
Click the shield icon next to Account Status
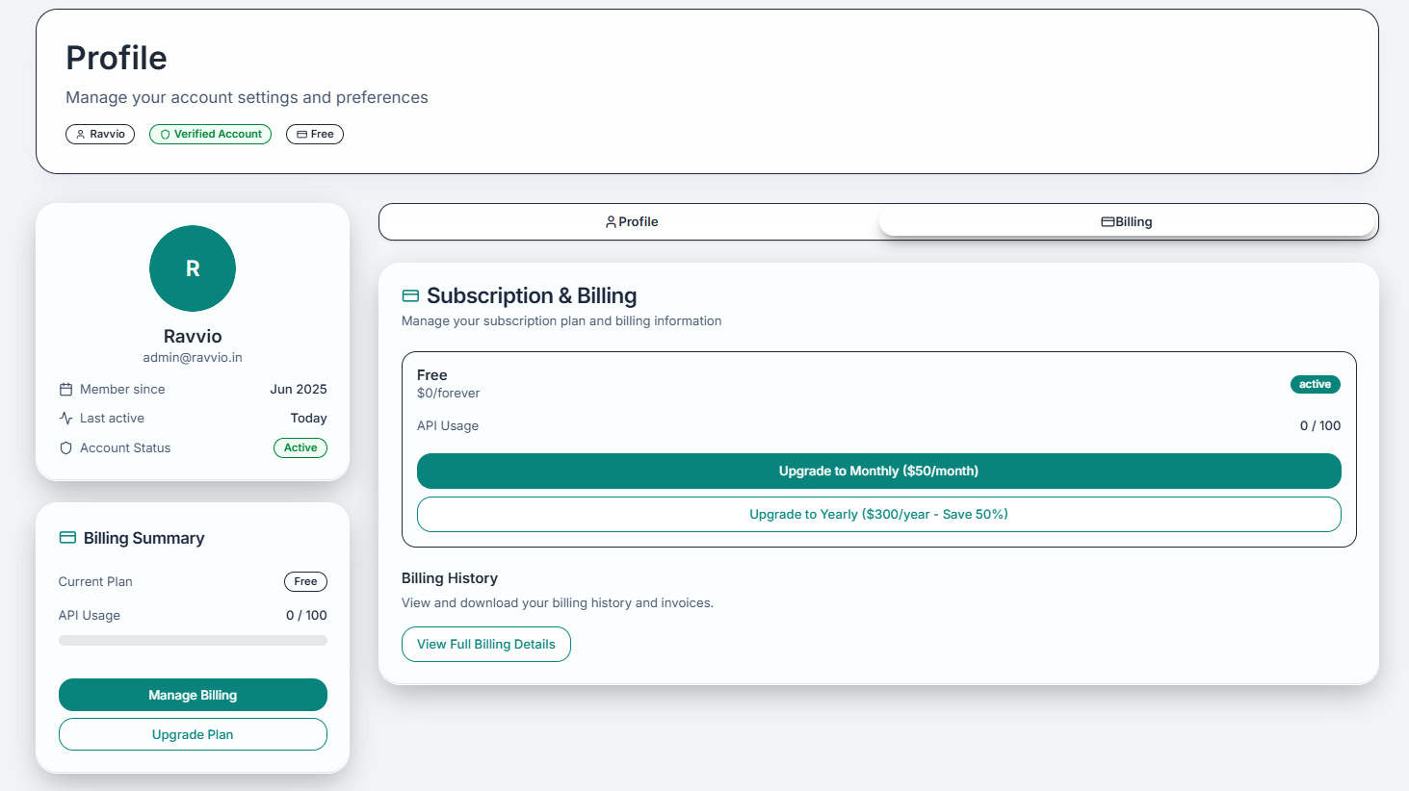(65, 447)
